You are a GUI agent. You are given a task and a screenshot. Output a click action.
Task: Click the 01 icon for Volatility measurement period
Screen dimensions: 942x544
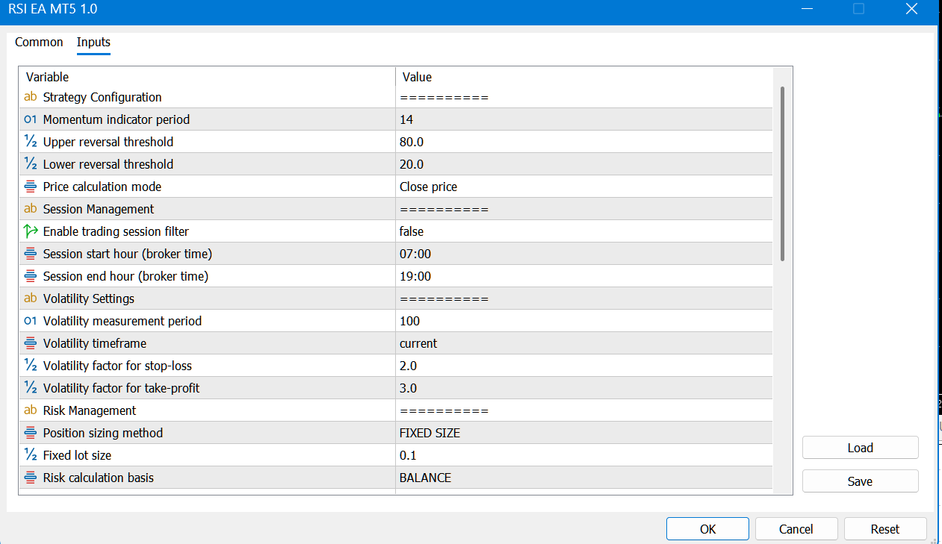point(30,321)
